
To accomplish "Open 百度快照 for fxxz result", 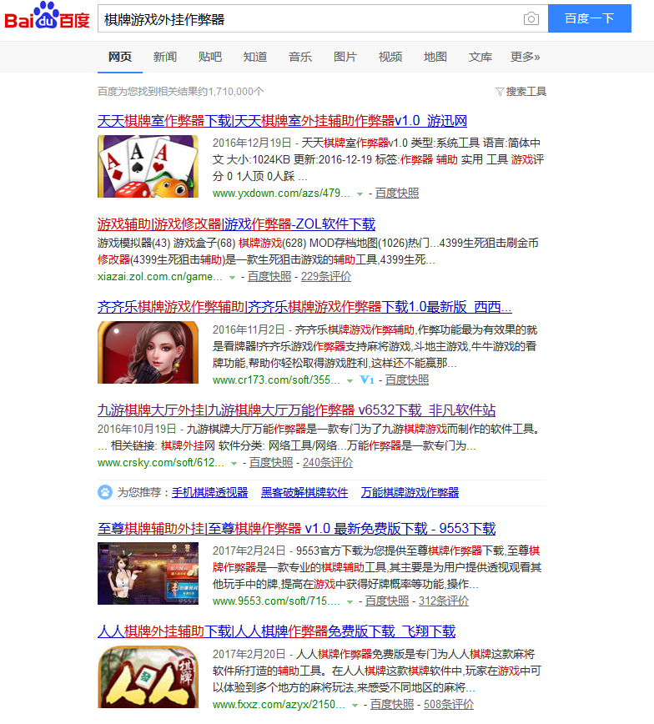I will coord(392,705).
